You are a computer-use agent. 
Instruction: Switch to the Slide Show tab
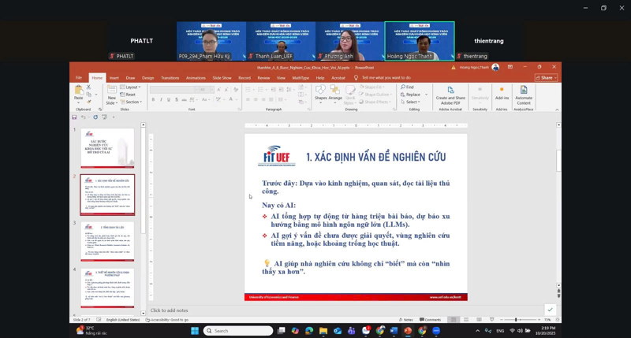point(222,78)
